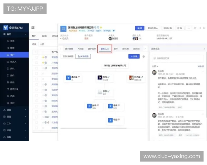Tick the checkbox for the 中国 row
The height and width of the screenshot is (165, 207).
pyautogui.click(x=37, y=79)
